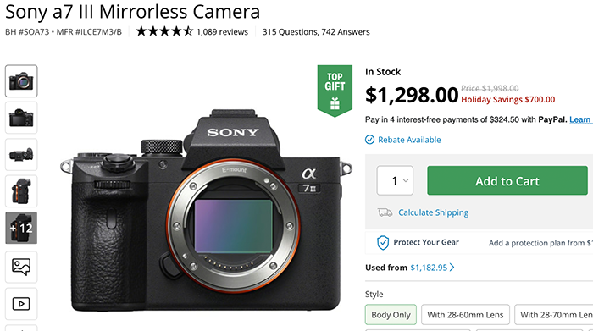
Task: Click the Protect Your Gear shield icon
Action: (x=383, y=243)
